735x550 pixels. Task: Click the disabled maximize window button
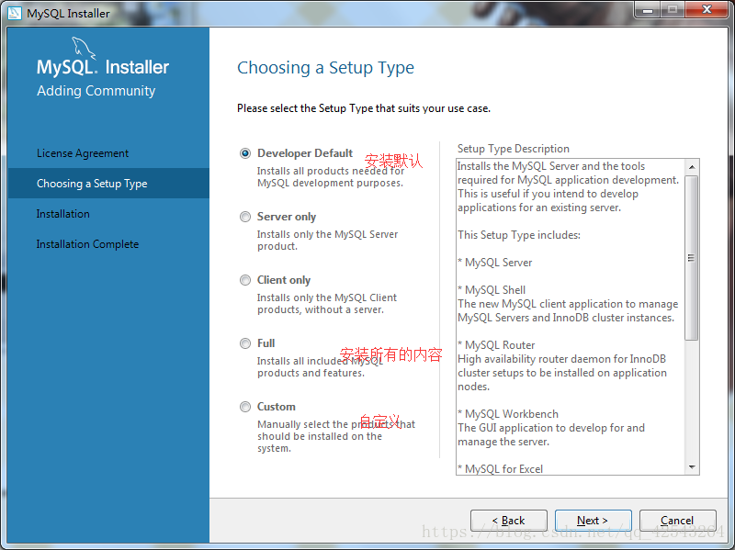tap(673, 10)
